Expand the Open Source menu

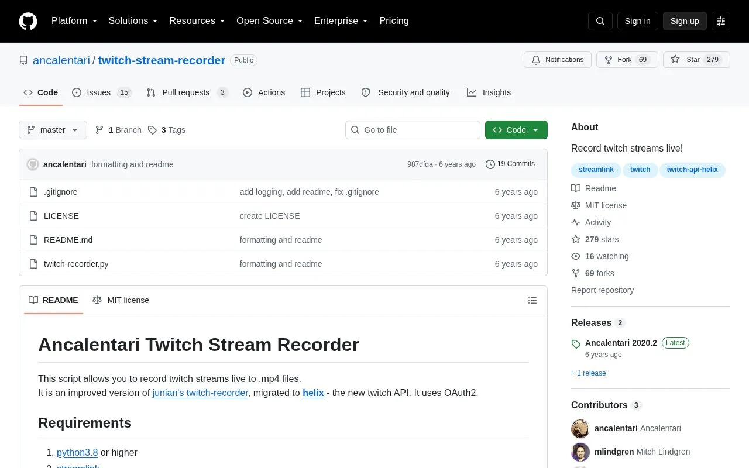(269, 21)
